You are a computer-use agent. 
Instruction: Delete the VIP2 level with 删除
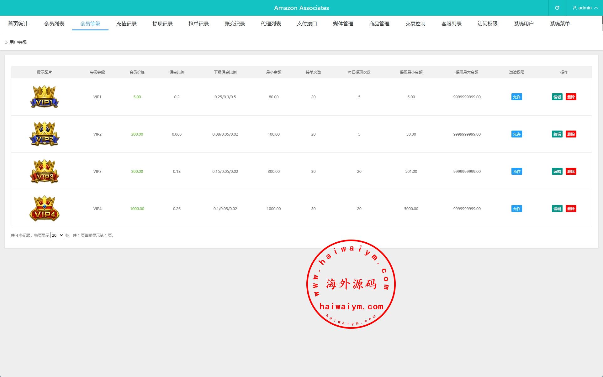pyautogui.click(x=571, y=134)
